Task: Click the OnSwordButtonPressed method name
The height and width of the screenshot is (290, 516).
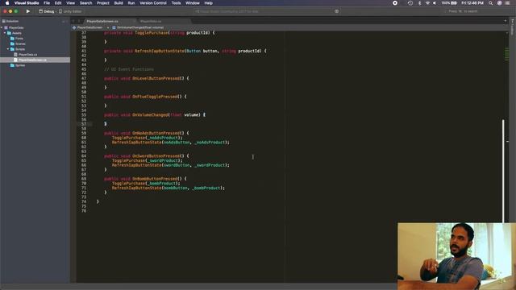Action: pos(156,155)
